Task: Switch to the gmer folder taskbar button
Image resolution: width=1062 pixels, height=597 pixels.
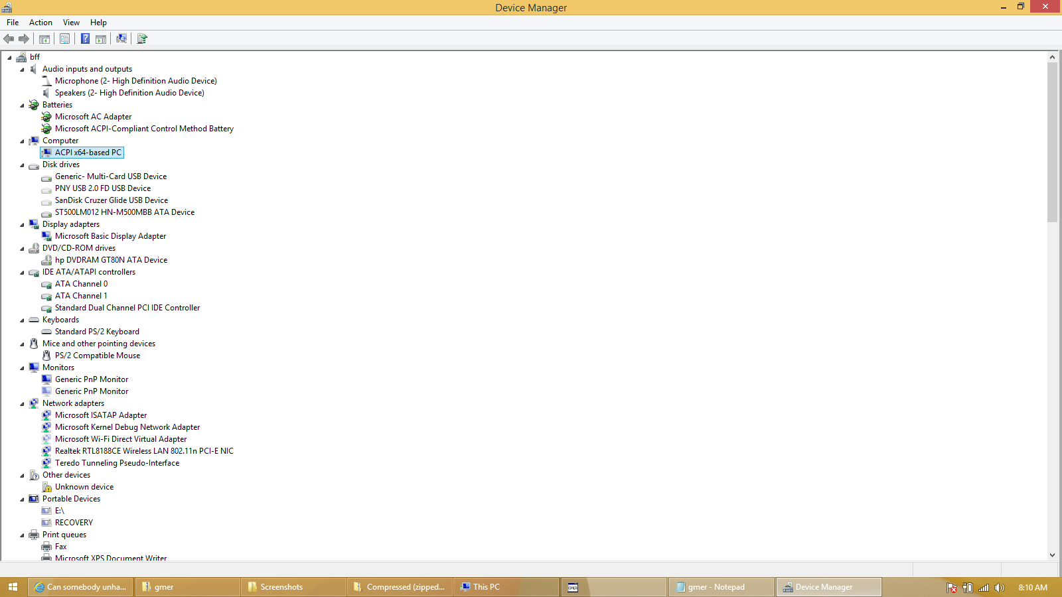Action: [188, 587]
